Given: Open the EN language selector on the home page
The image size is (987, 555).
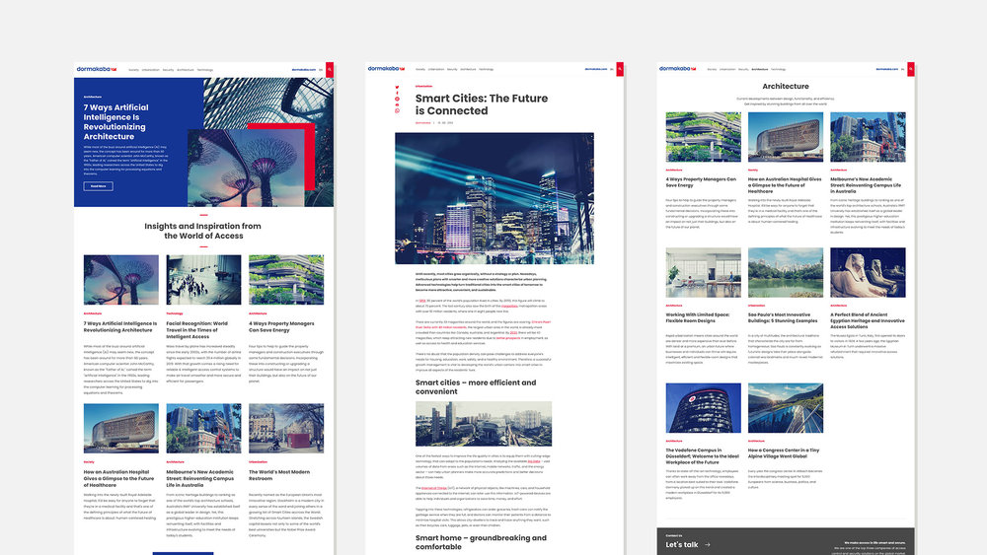Looking at the screenshot, I should click(x=321, y=70).
